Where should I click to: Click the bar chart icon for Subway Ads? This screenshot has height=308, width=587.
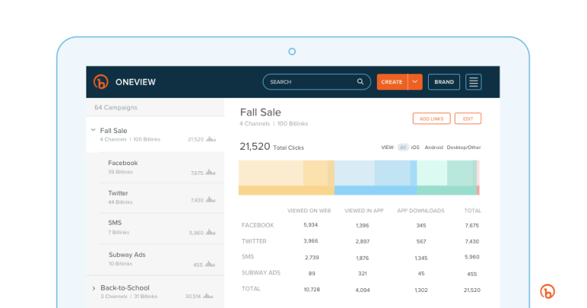click(210, 264)
